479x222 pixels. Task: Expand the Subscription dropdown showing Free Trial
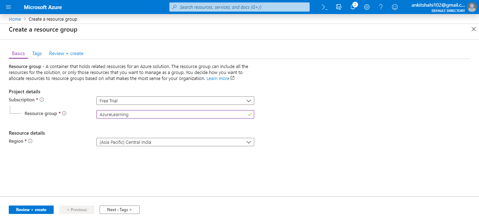tap(175, 101)
